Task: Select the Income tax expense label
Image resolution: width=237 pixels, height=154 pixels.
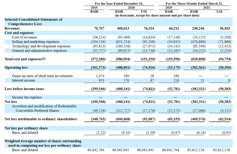Action: 27,97
